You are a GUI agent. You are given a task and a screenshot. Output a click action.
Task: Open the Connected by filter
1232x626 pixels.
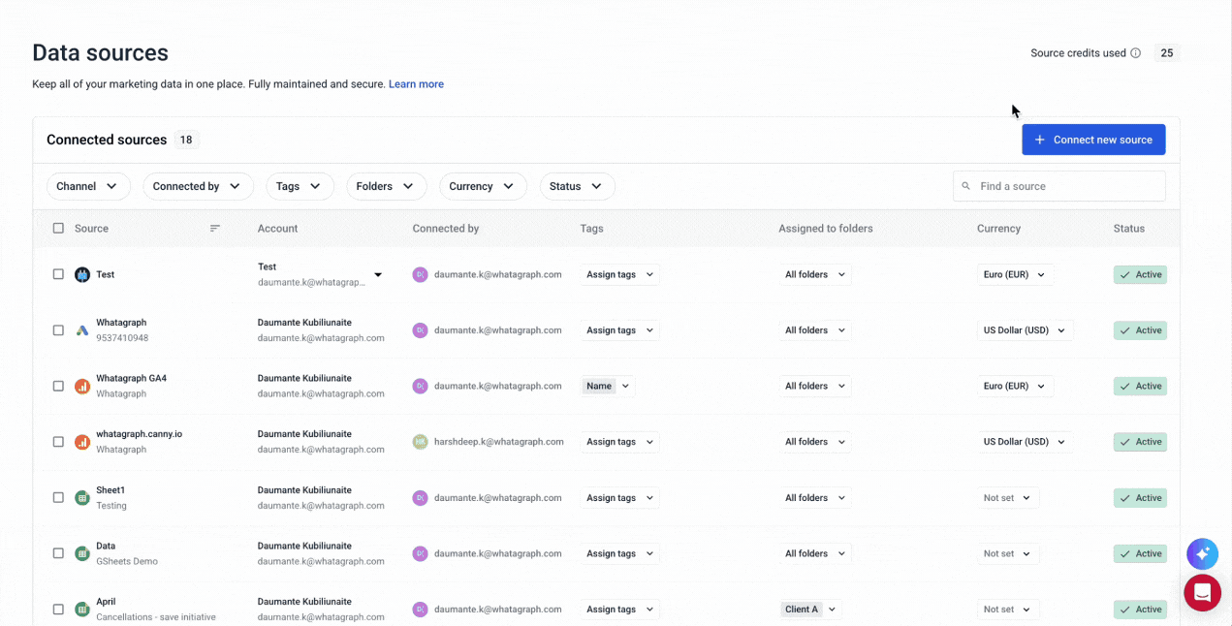click(198, 186)
